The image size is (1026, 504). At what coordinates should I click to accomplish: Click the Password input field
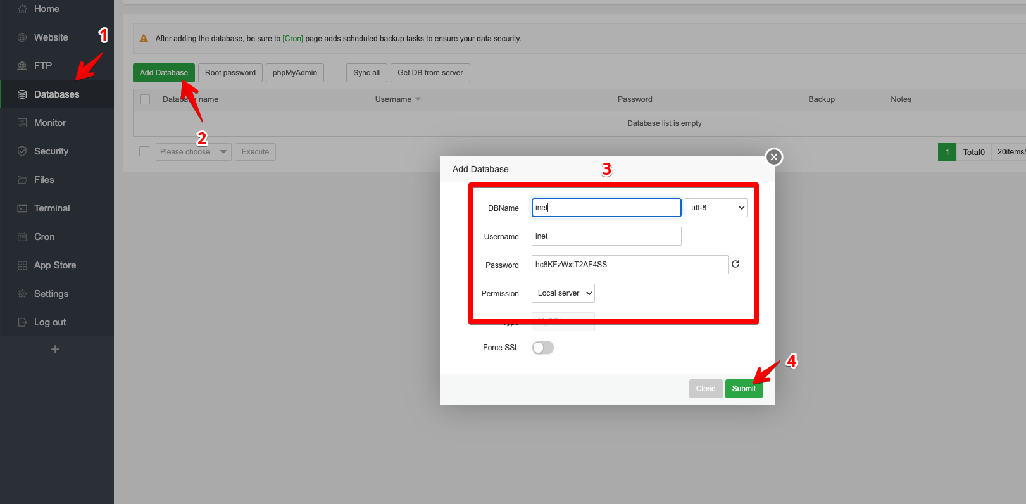click(630, 265)
